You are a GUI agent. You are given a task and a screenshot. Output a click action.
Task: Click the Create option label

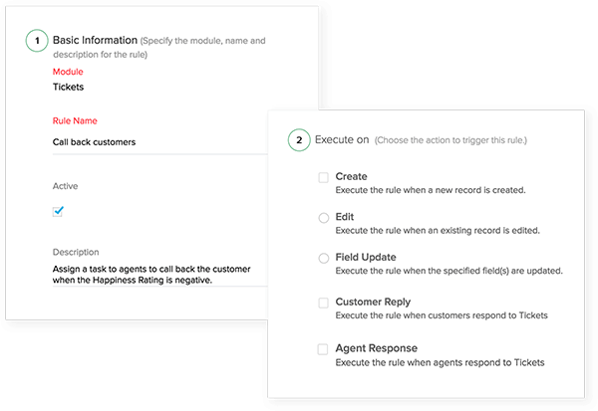(352, 176)
